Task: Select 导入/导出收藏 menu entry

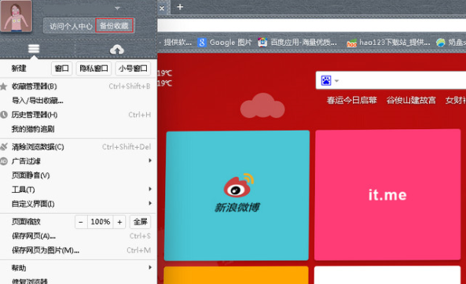Action: (x=79, y=101)
